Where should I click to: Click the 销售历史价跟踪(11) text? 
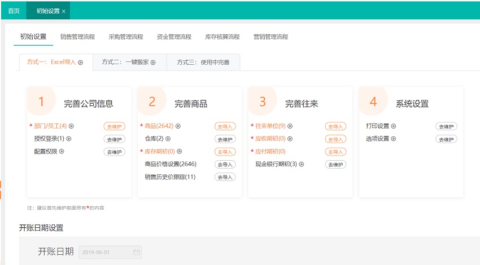click(170, 176)
